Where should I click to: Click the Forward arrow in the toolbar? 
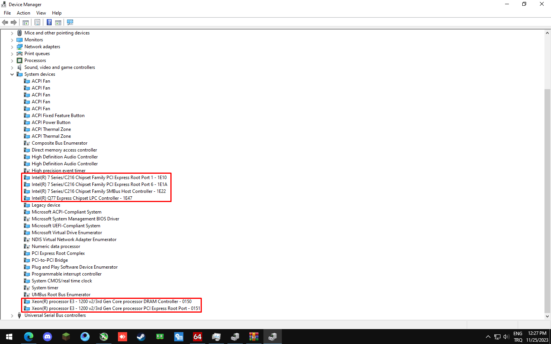(x=14, y=22)
